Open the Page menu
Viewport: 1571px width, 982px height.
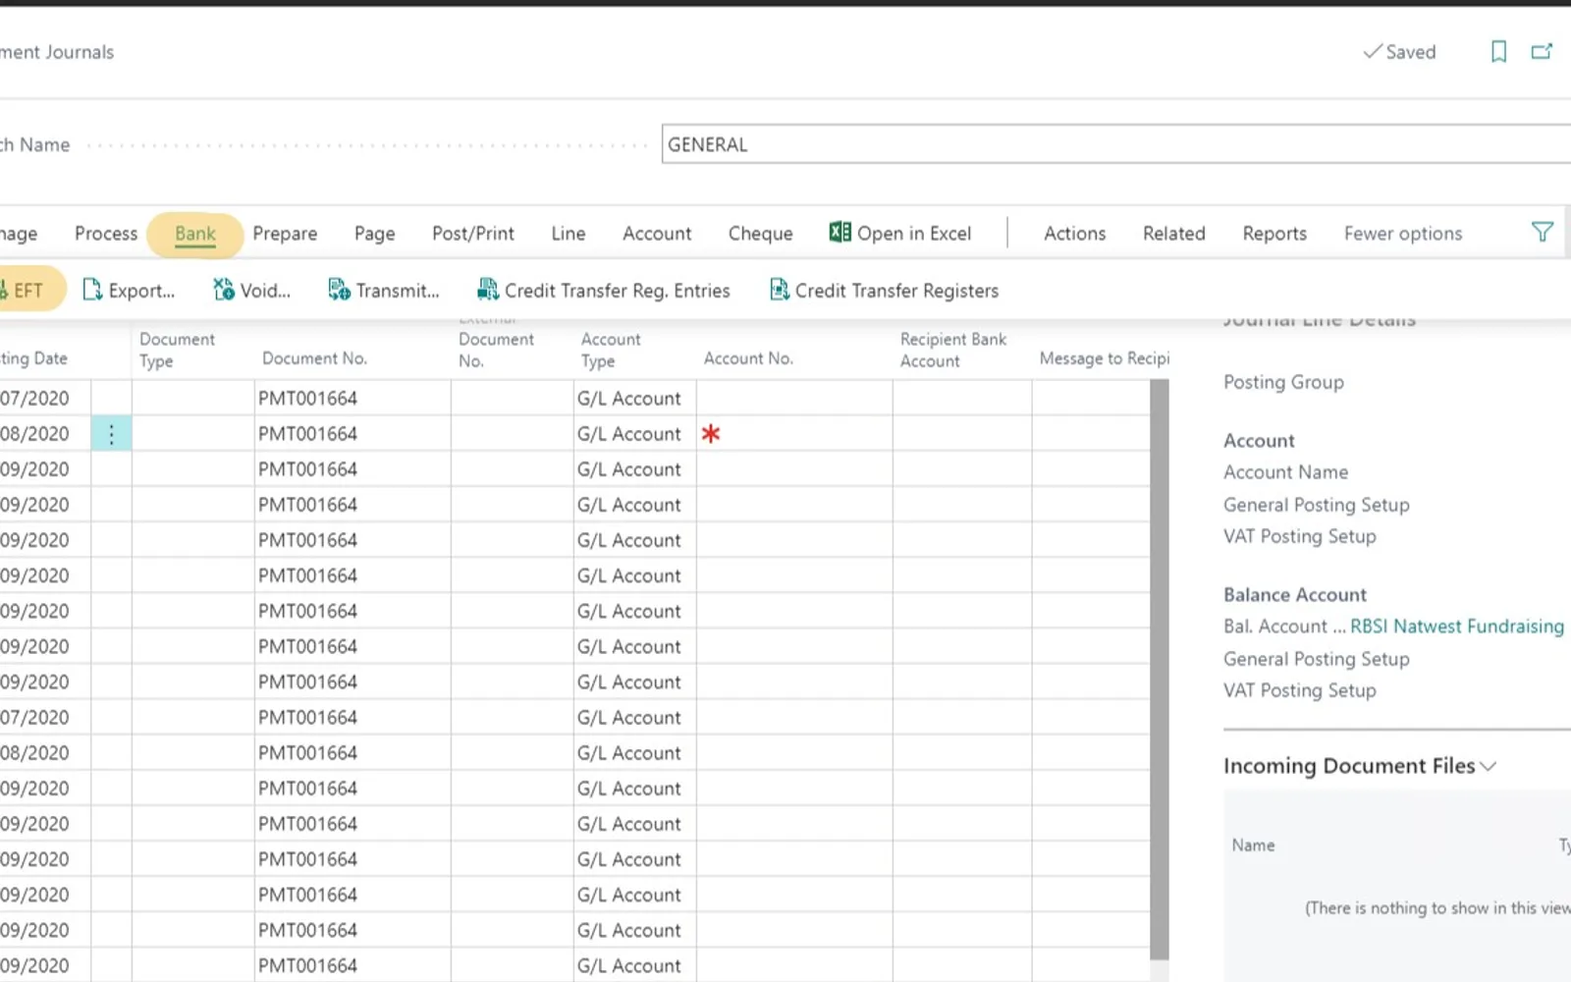point(375,234)
